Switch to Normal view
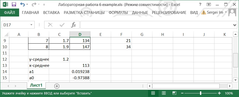Image resolution: width=239 pixels, height=97 pixels. tap(153, 93)
